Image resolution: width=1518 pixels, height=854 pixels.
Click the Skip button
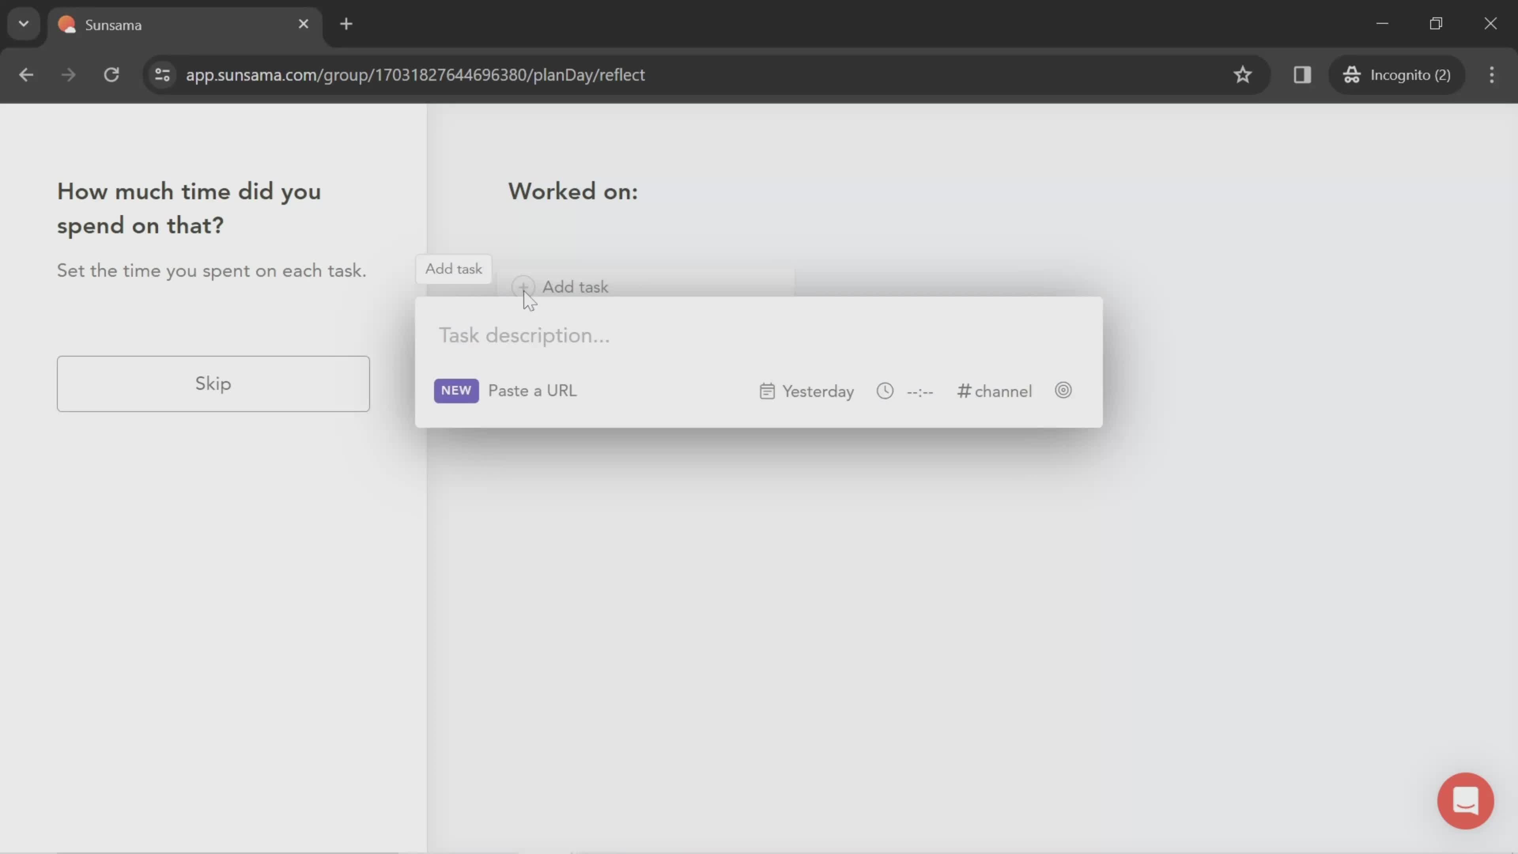213,384
